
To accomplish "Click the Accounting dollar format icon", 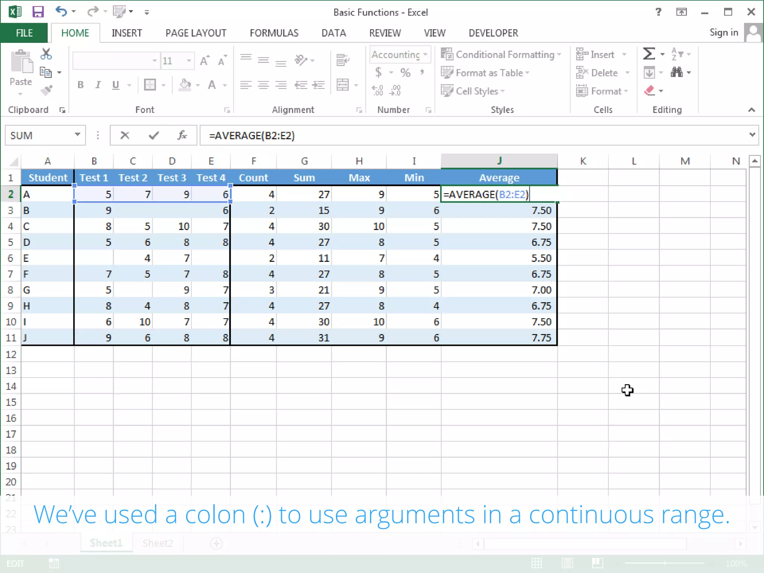I will point(378,72).
